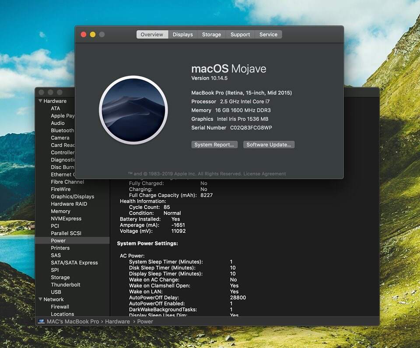This screenshot has width=420, height=348.
Task: Select Firewall under Network
Action: 60,307
